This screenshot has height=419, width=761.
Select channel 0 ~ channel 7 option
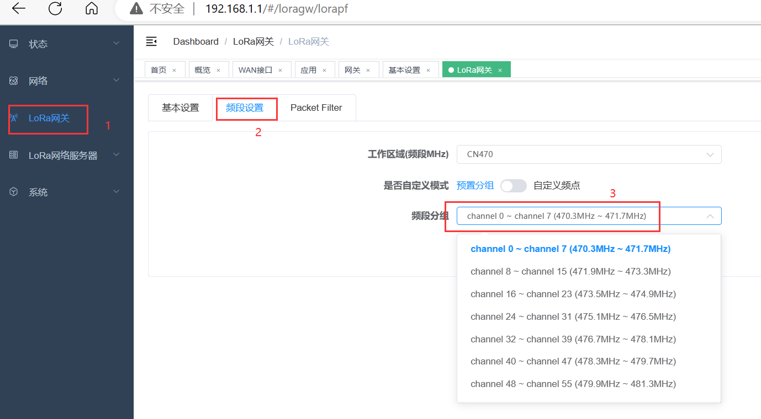589,249
